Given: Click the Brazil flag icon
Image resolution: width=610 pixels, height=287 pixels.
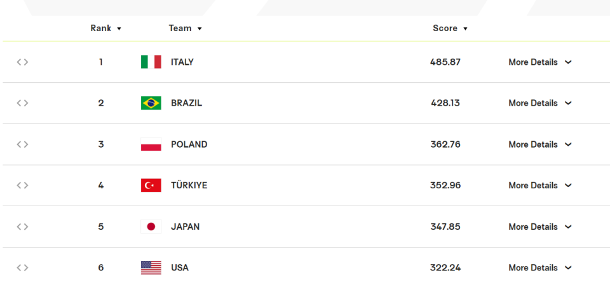Looking at the screenshot, I should coord(151,103).
